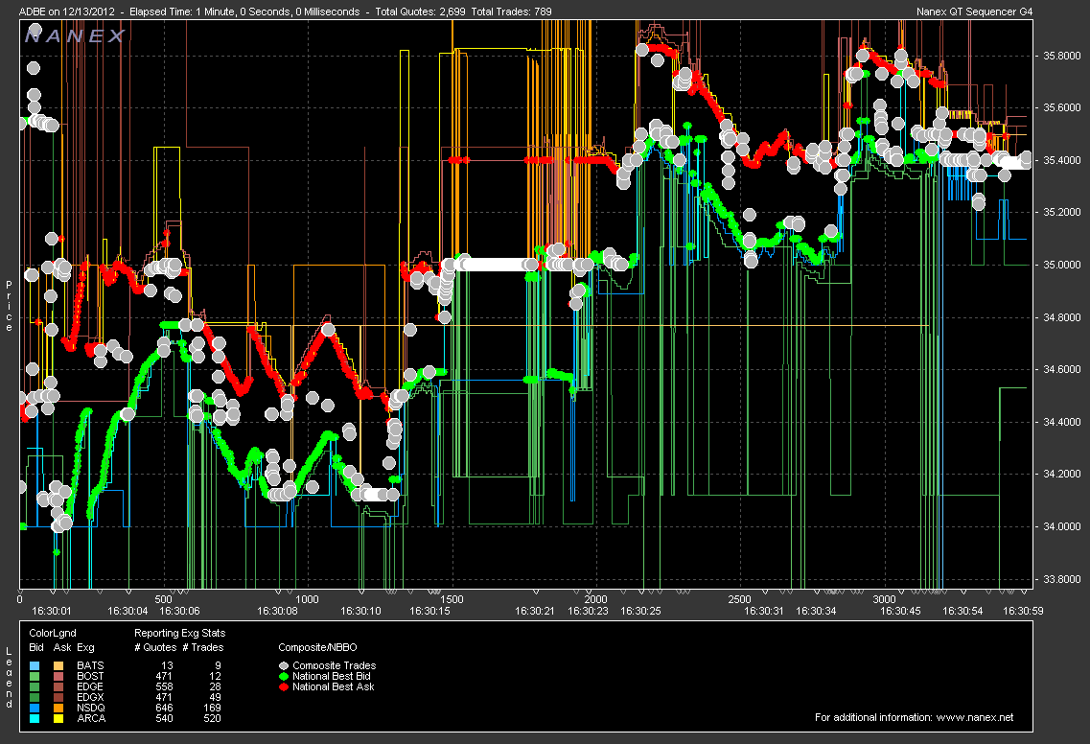The height and width of the screenshot is (744, 1090).
Task: Pick the ARCA ask color swatch
Action: [x=58, y=718]
